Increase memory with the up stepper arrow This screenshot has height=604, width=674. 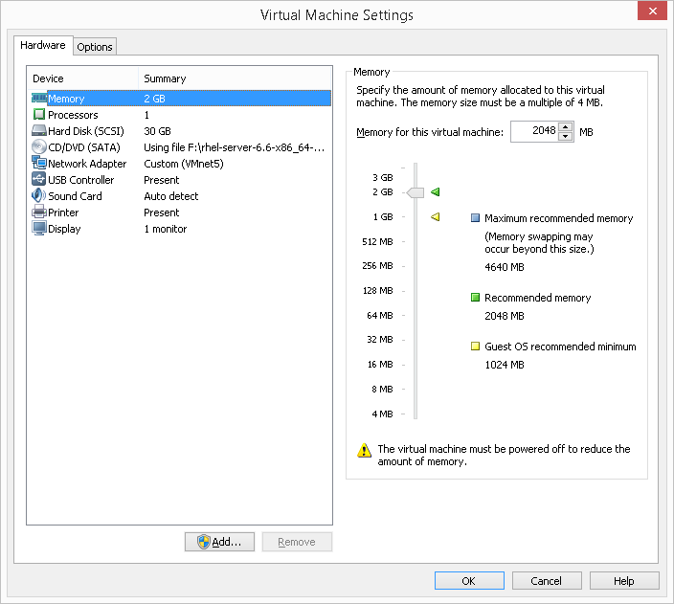566,127
